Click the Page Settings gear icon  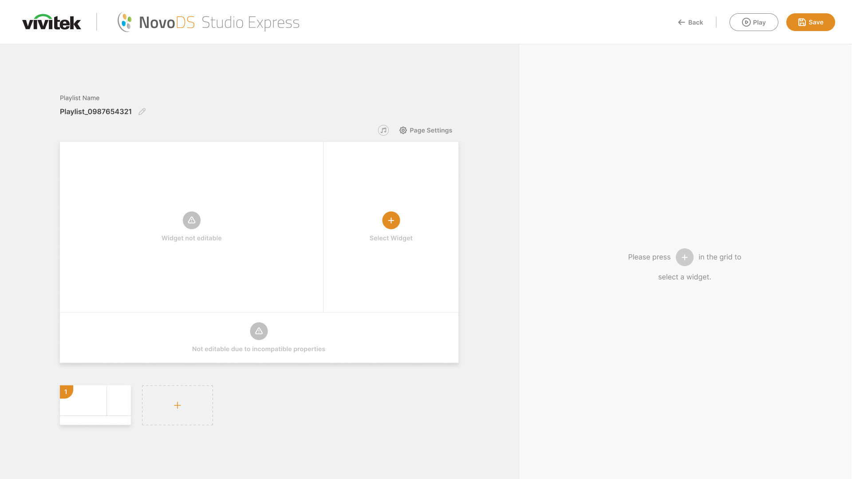point(403,130)
